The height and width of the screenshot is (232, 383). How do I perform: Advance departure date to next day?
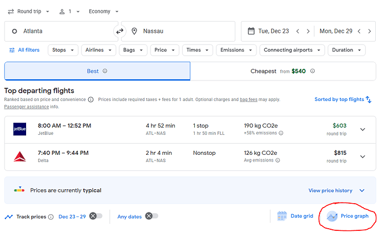[x=309, y=32]
